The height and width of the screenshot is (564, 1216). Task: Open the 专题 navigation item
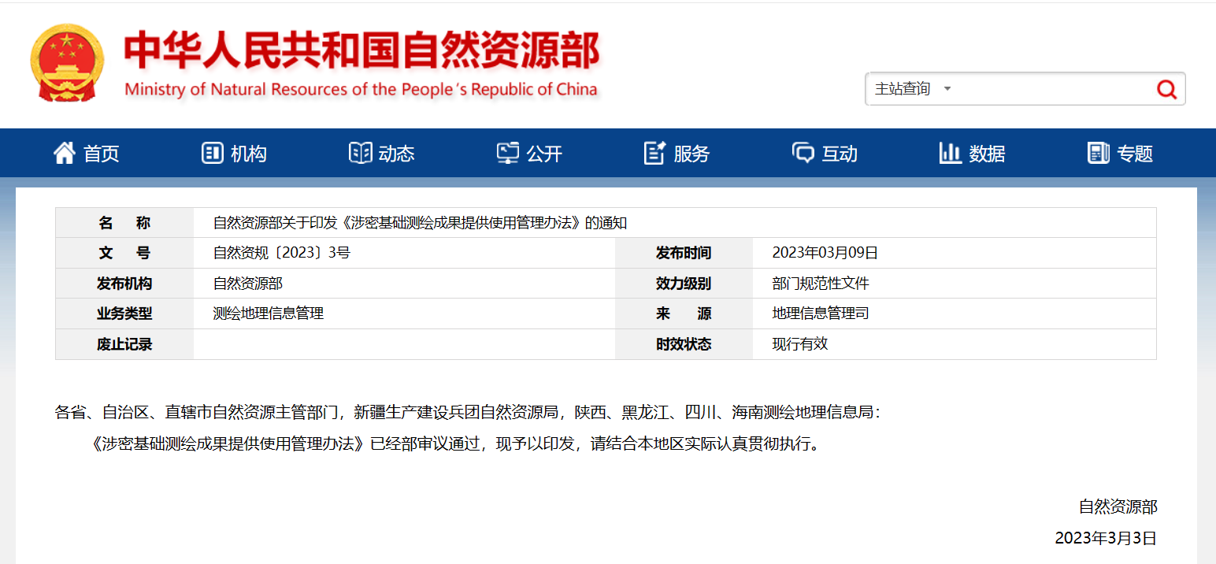point(1121,154)
